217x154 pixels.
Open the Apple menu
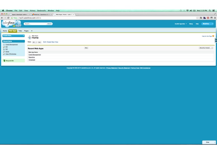point(3,11)
